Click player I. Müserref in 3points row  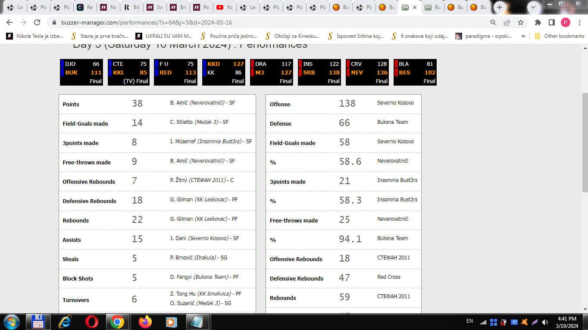[x=183, y=142]
